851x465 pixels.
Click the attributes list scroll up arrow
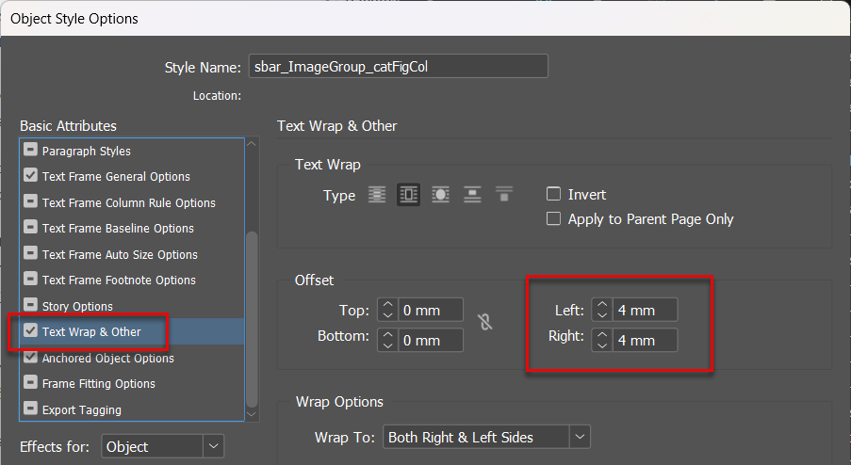point(252,144)
